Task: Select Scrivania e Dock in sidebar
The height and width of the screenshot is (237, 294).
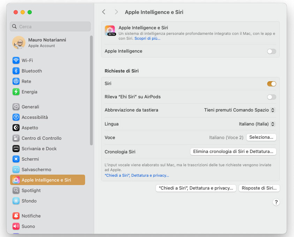Action: click(x=39, y=148)
